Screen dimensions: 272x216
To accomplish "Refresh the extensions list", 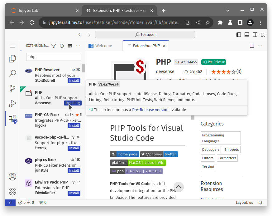I will click(x=62, y=46).
